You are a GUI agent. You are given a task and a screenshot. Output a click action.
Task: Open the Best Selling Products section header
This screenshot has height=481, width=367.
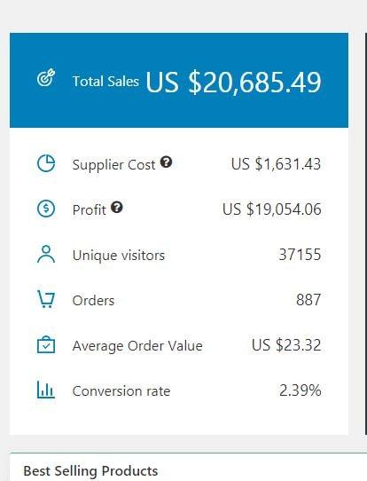click(x=90, y=471)
